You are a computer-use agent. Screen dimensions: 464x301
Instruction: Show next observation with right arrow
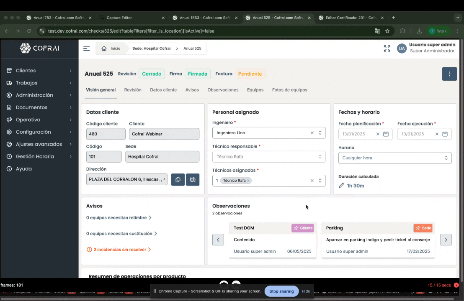[446, 240]
